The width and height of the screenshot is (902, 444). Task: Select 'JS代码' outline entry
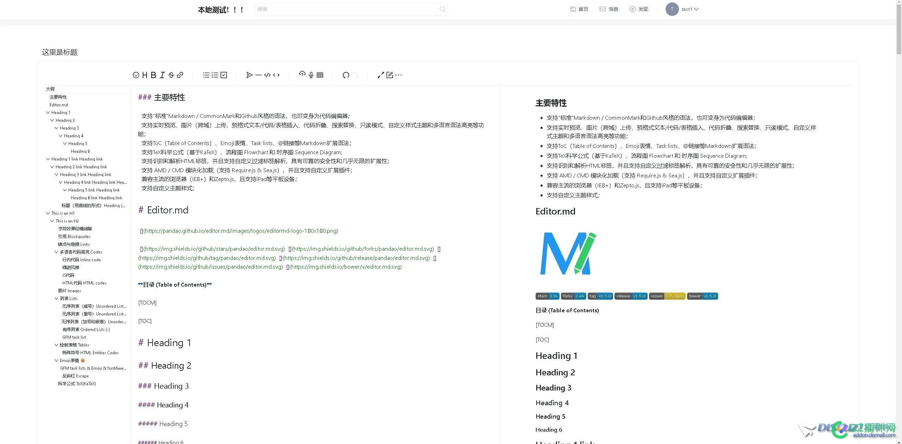click(x=68, y=275)
